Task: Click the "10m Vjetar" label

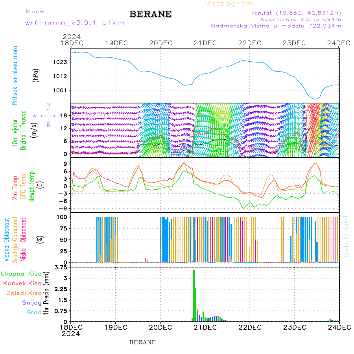Action: coord(15,133)
